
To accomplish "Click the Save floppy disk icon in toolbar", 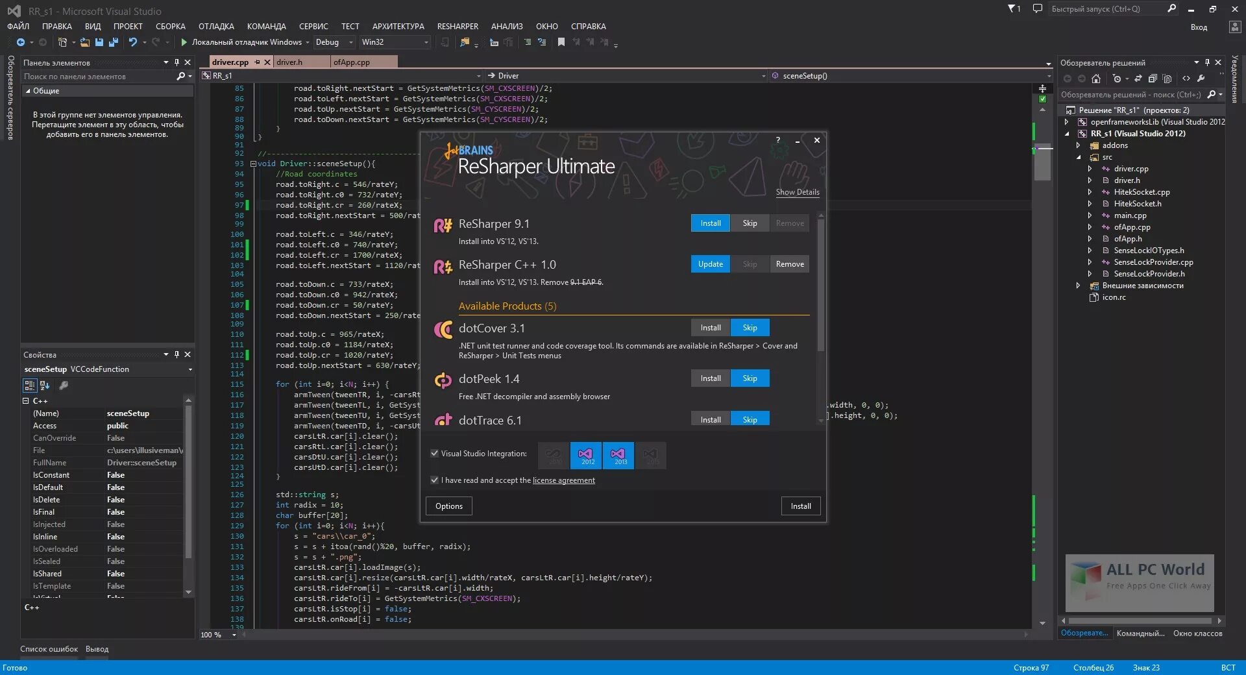I will pyautogui.click(x=99, y=42).
